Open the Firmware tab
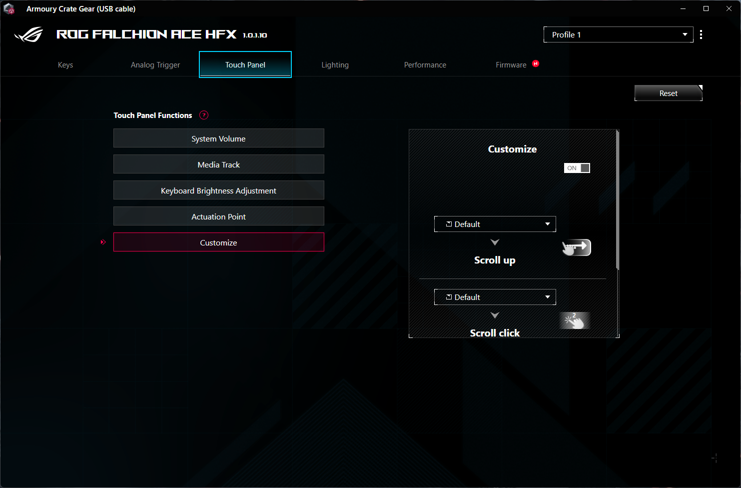Viewport: 741px width, 488px height. click(511, 65)
